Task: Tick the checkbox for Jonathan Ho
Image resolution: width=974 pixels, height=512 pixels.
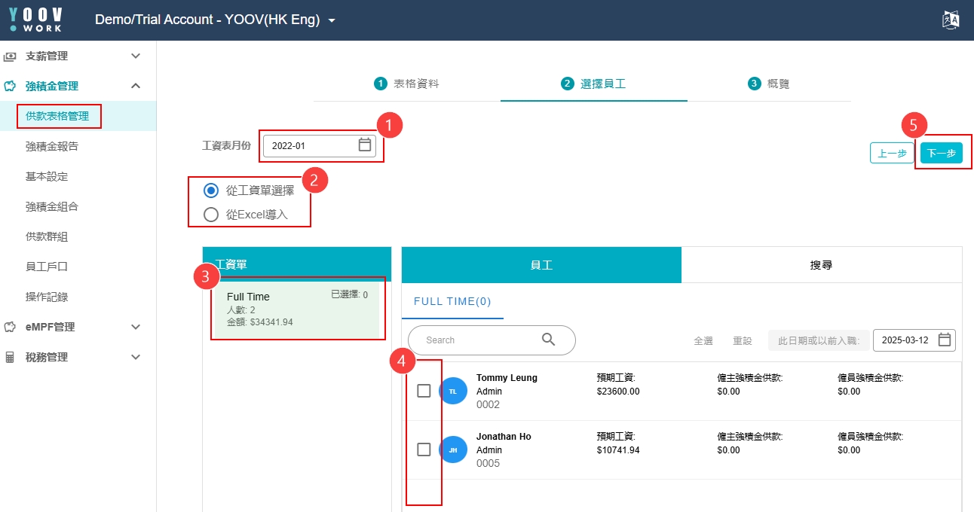Action: 424,450
